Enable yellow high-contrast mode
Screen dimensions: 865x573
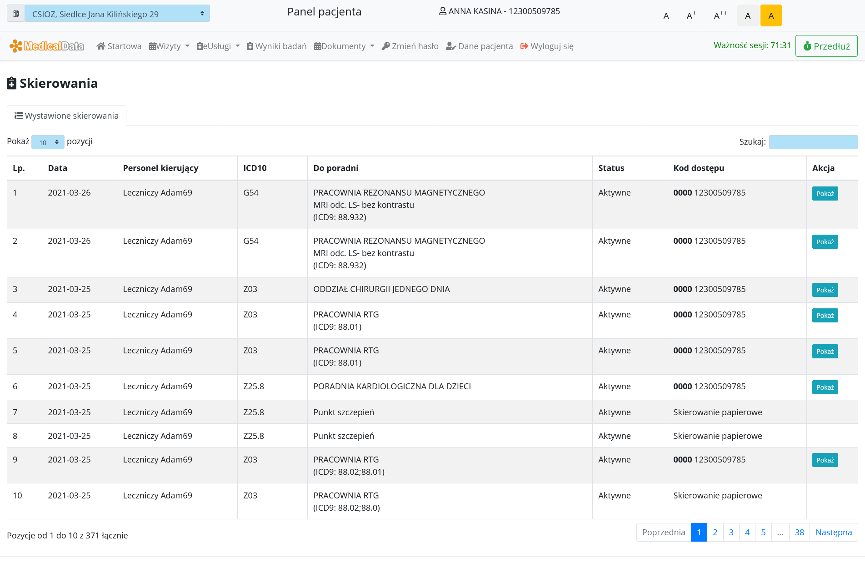click(x=771, y=16)
